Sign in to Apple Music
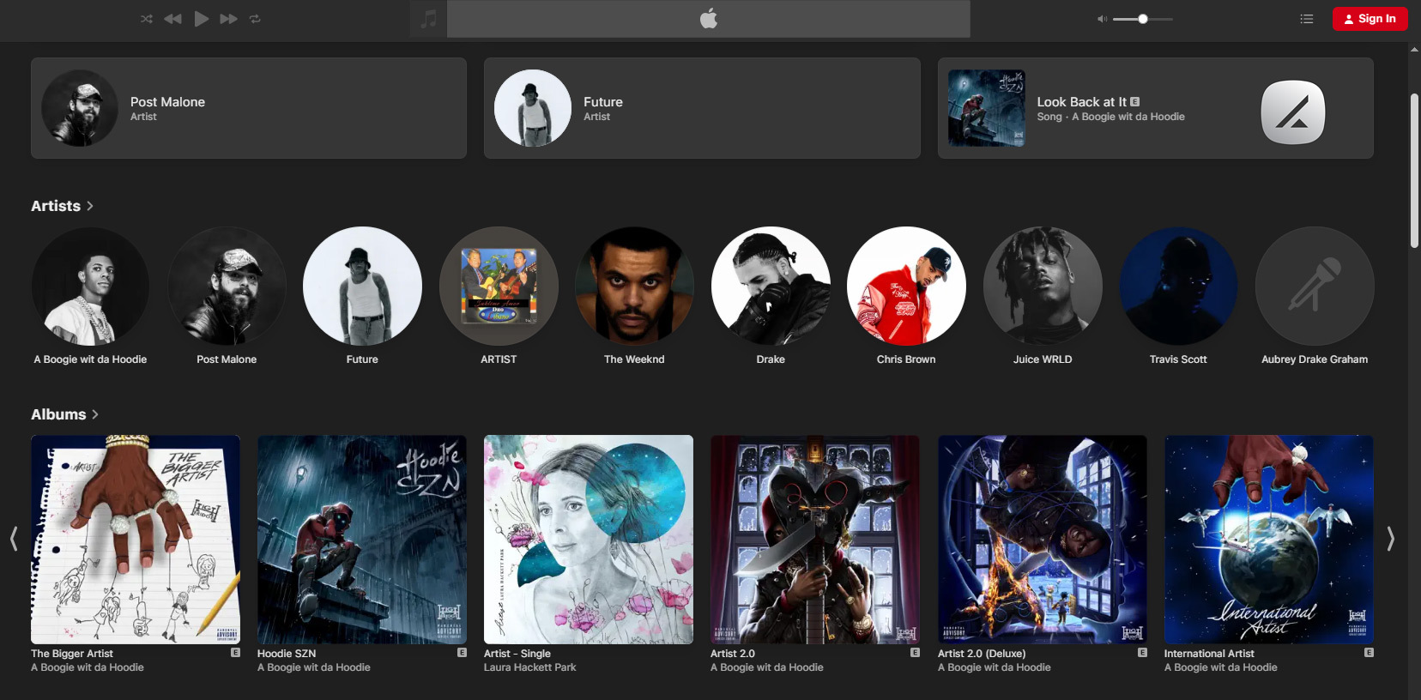The height and width of the screenshot is (700, 1421). pos(1370,19)
